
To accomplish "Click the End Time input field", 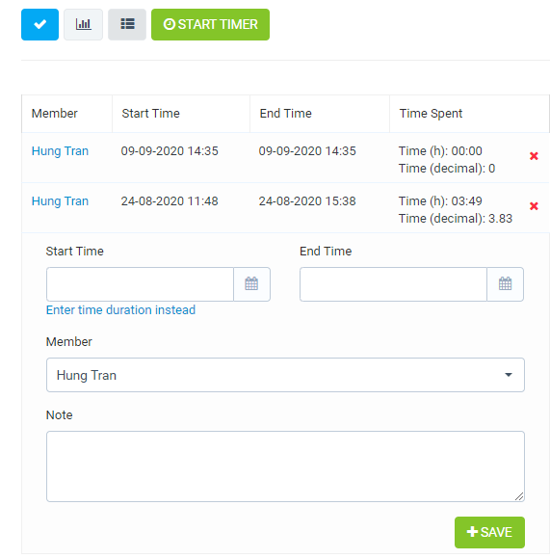I will click(393, 284).
